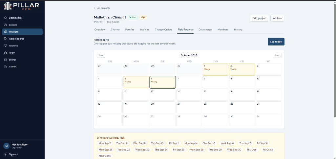
Task: Click the Mon Sep 14 missing chip
Action: (x=191, y=143)
